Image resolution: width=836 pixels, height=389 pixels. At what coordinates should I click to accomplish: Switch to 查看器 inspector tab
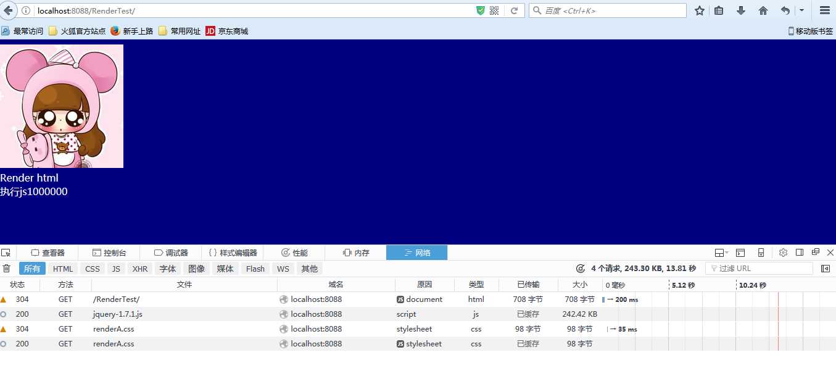coord(48,253)
